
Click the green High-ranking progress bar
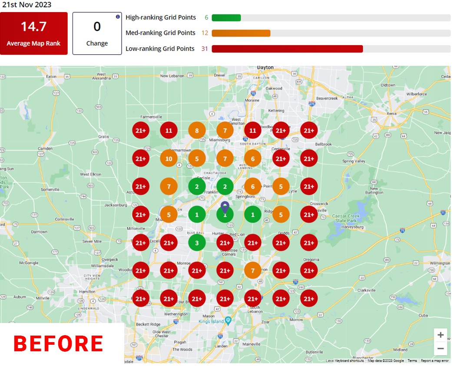pyautogui.click(x=226, y=18)
